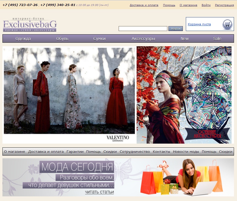This screenshot has height=201, width=237.
Task: Open the Сумки category
Action: coord(99,39)
